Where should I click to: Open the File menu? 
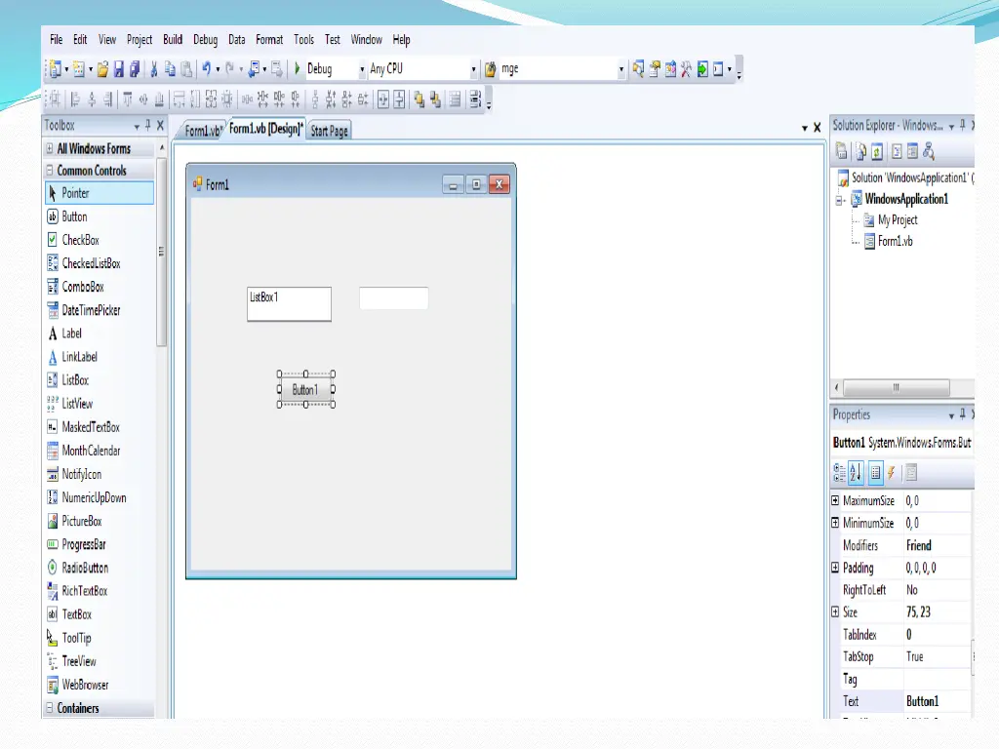coord(56,39)
